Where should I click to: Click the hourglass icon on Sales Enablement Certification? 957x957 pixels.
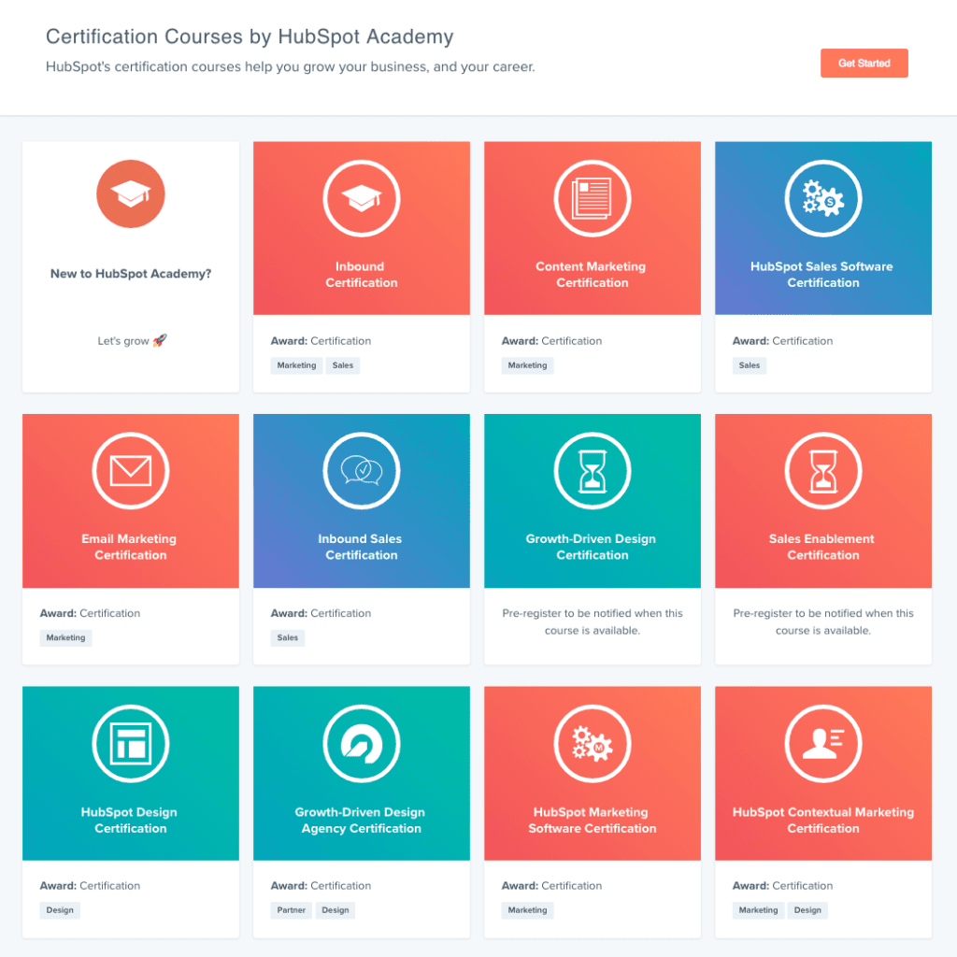[x=822, y=471]
